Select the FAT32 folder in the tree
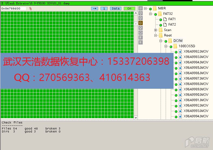This screenshot has width=213, height=150. (168, 14)
